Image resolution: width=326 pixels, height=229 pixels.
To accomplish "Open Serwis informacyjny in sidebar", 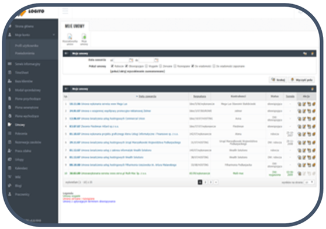I will [x=27, y=64].
